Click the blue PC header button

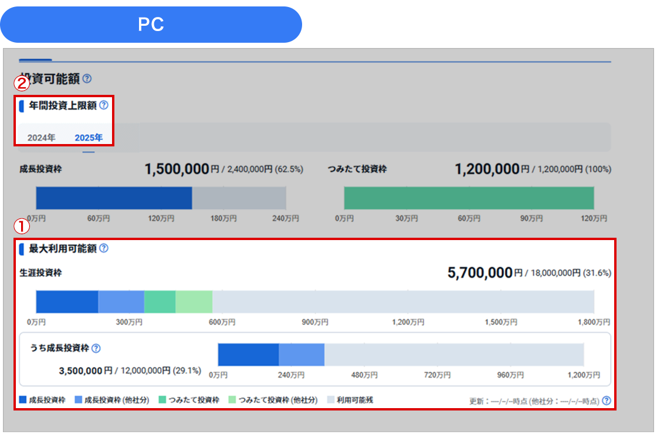[151, 25]
